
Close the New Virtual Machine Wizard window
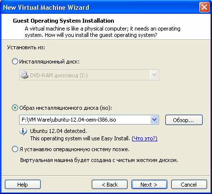coord(204,7)
